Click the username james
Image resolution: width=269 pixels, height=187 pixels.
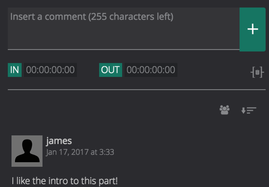tap(59, 141)
